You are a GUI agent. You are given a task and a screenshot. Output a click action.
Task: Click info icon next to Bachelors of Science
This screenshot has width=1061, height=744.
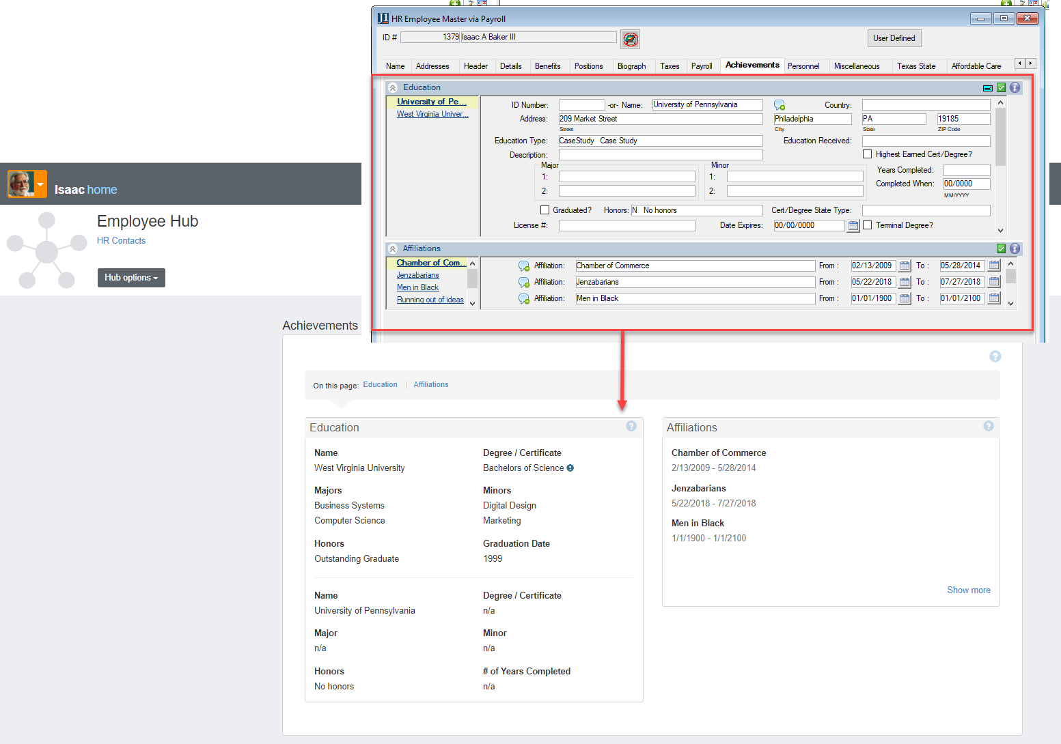[x=570, y=468]
